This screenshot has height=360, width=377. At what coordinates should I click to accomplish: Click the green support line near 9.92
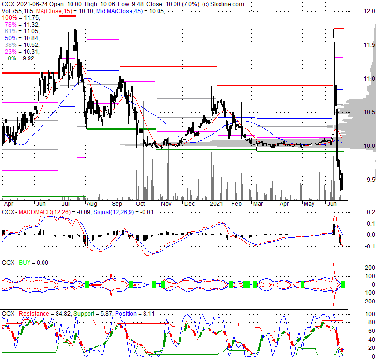click(300, 152)
